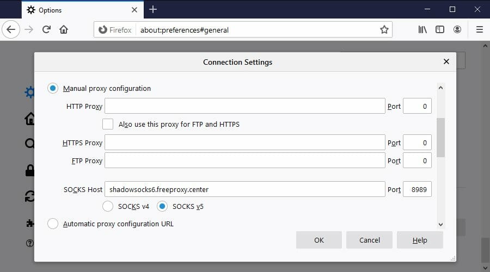
Task: Open a new tab with plus button
Action: point(153,9)
